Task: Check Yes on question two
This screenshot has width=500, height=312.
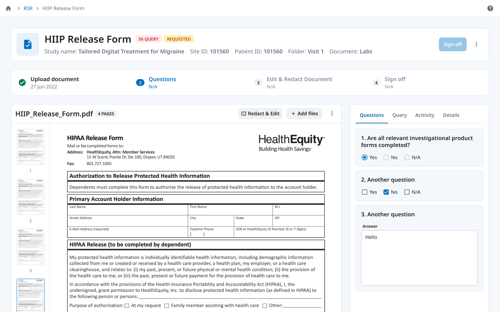Action: tap(365, 192)
